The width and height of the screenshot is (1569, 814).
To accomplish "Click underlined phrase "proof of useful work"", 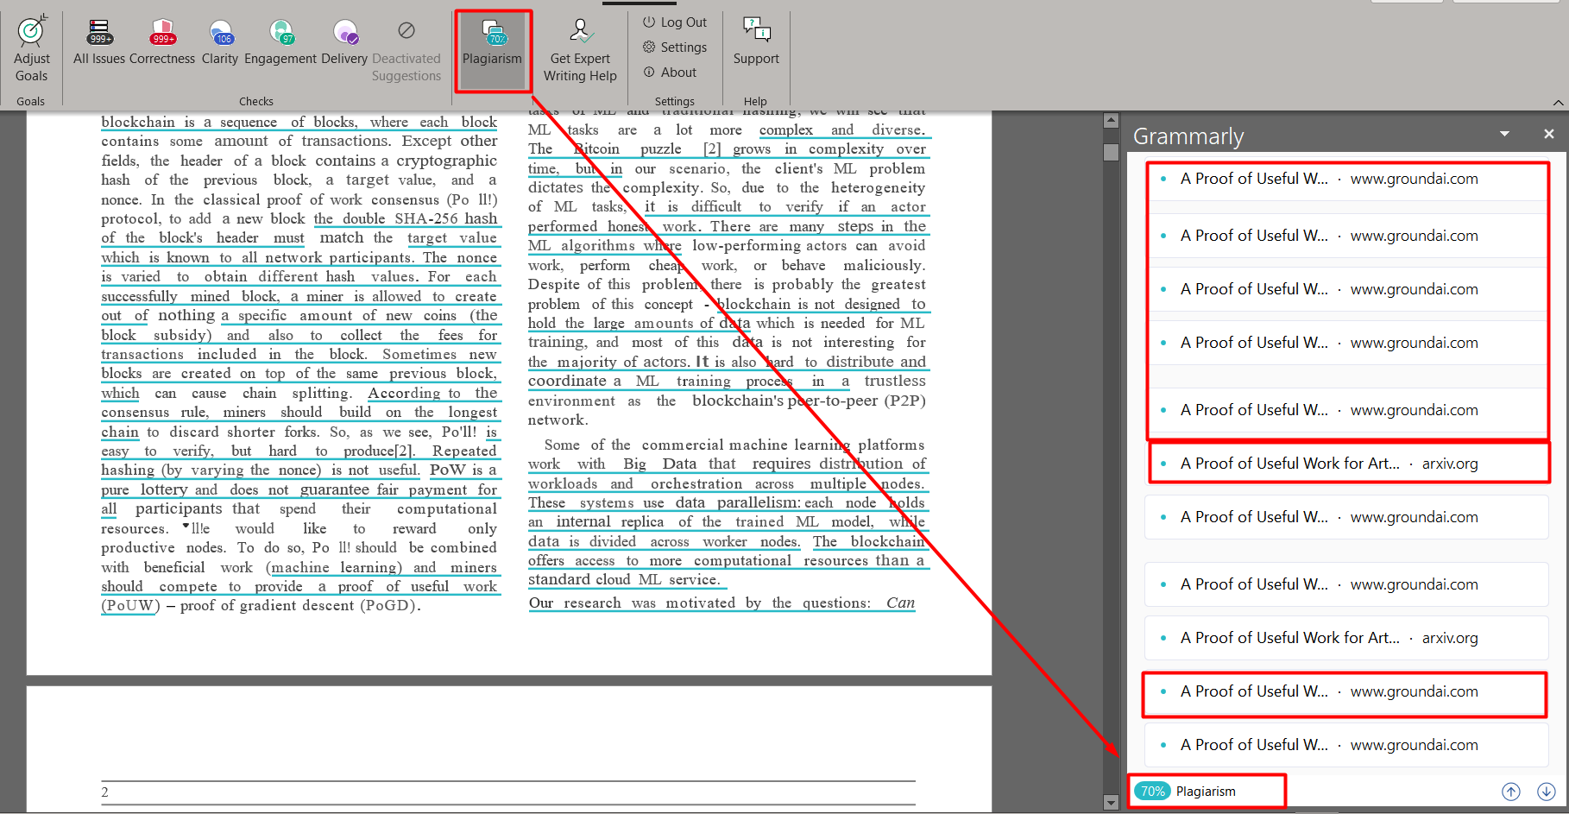I will tap(418, 587).
